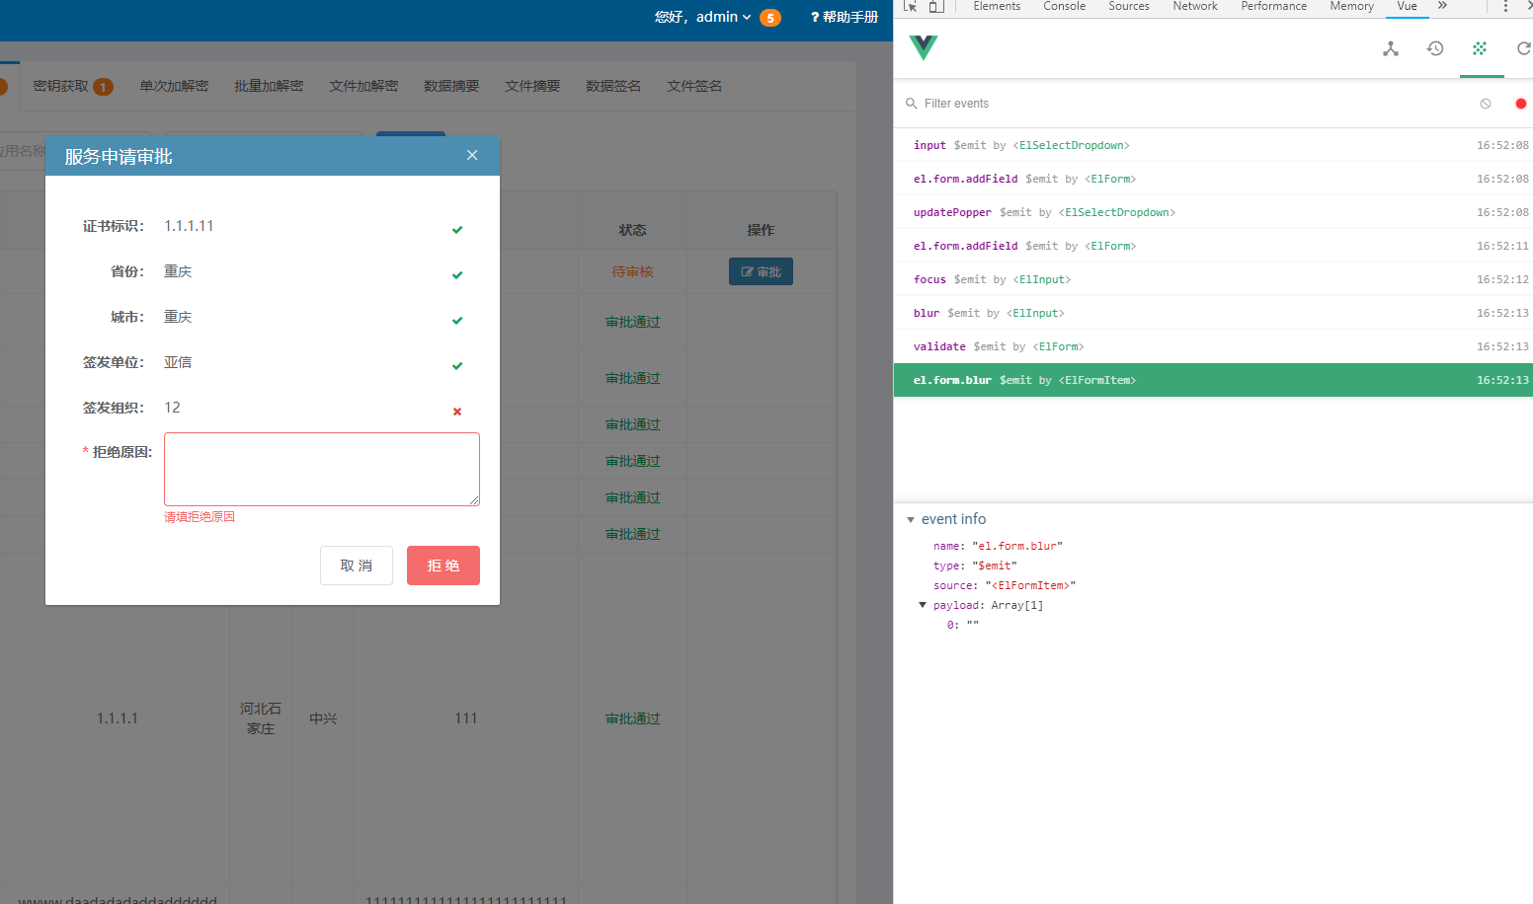Clear the Vue events log icon
The height and width of the screenshot is (904, 1533).
pyautogui.click(x=1486, y=104)
